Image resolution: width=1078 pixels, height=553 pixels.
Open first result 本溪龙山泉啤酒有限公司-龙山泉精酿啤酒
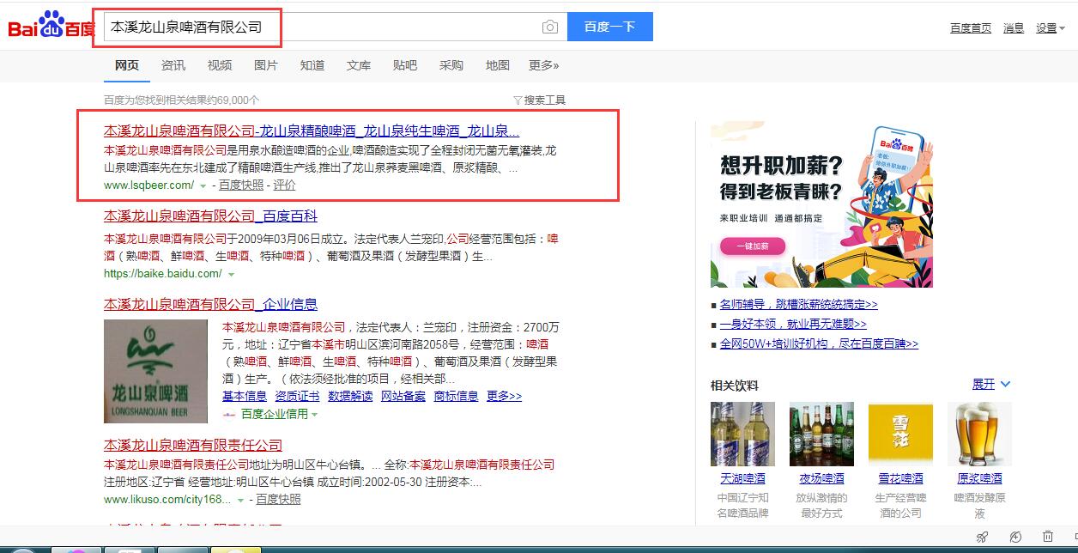312,131
